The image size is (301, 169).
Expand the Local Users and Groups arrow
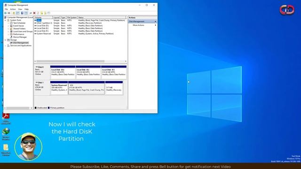click(8, 31)
